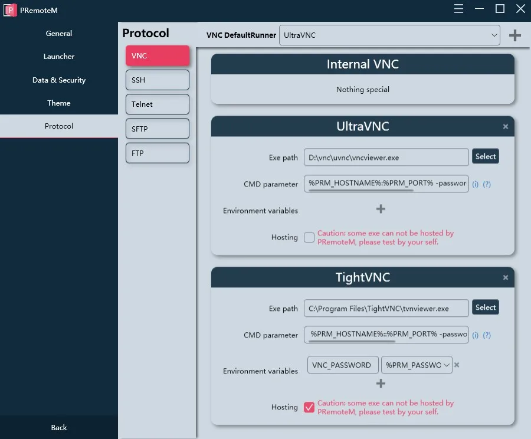The height and width of the screenshot is (439, 531).
Task: Click the TightVNC Exe path input field
Action: tap(386, 309)
